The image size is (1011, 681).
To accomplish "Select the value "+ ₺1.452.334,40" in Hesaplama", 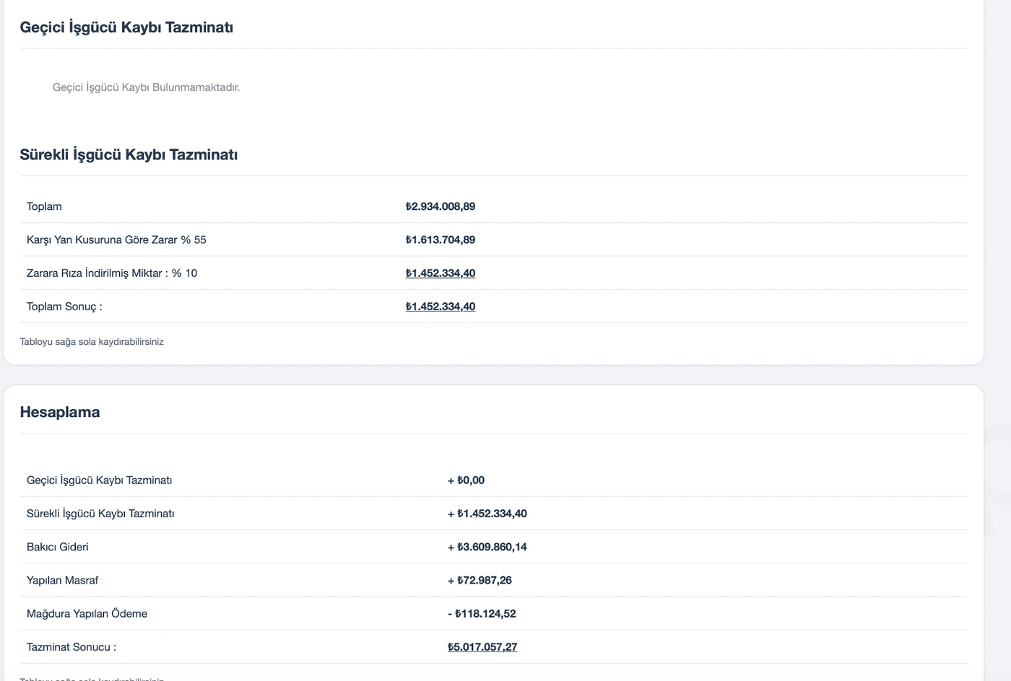I will (487, 514).
